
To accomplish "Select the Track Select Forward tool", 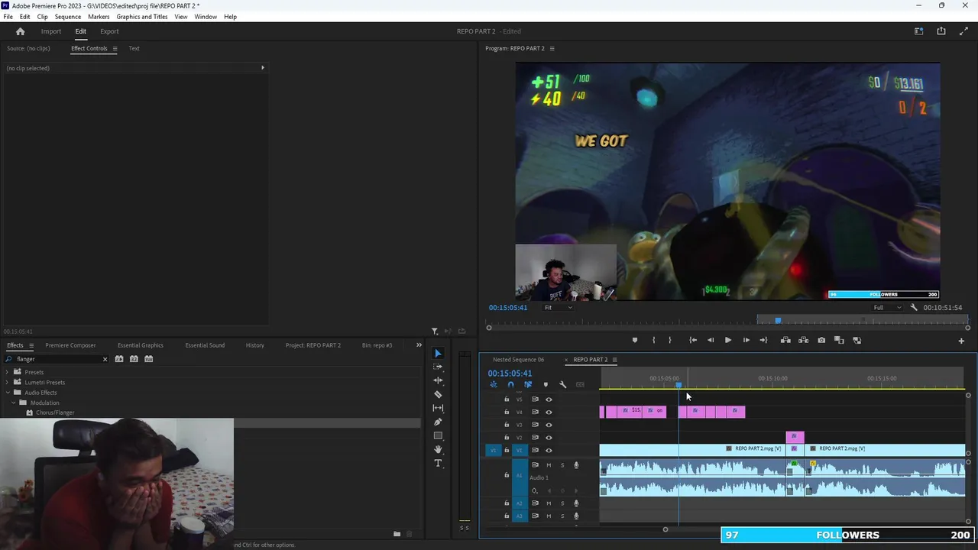I will pyautogui.click(x=438, y=367).
